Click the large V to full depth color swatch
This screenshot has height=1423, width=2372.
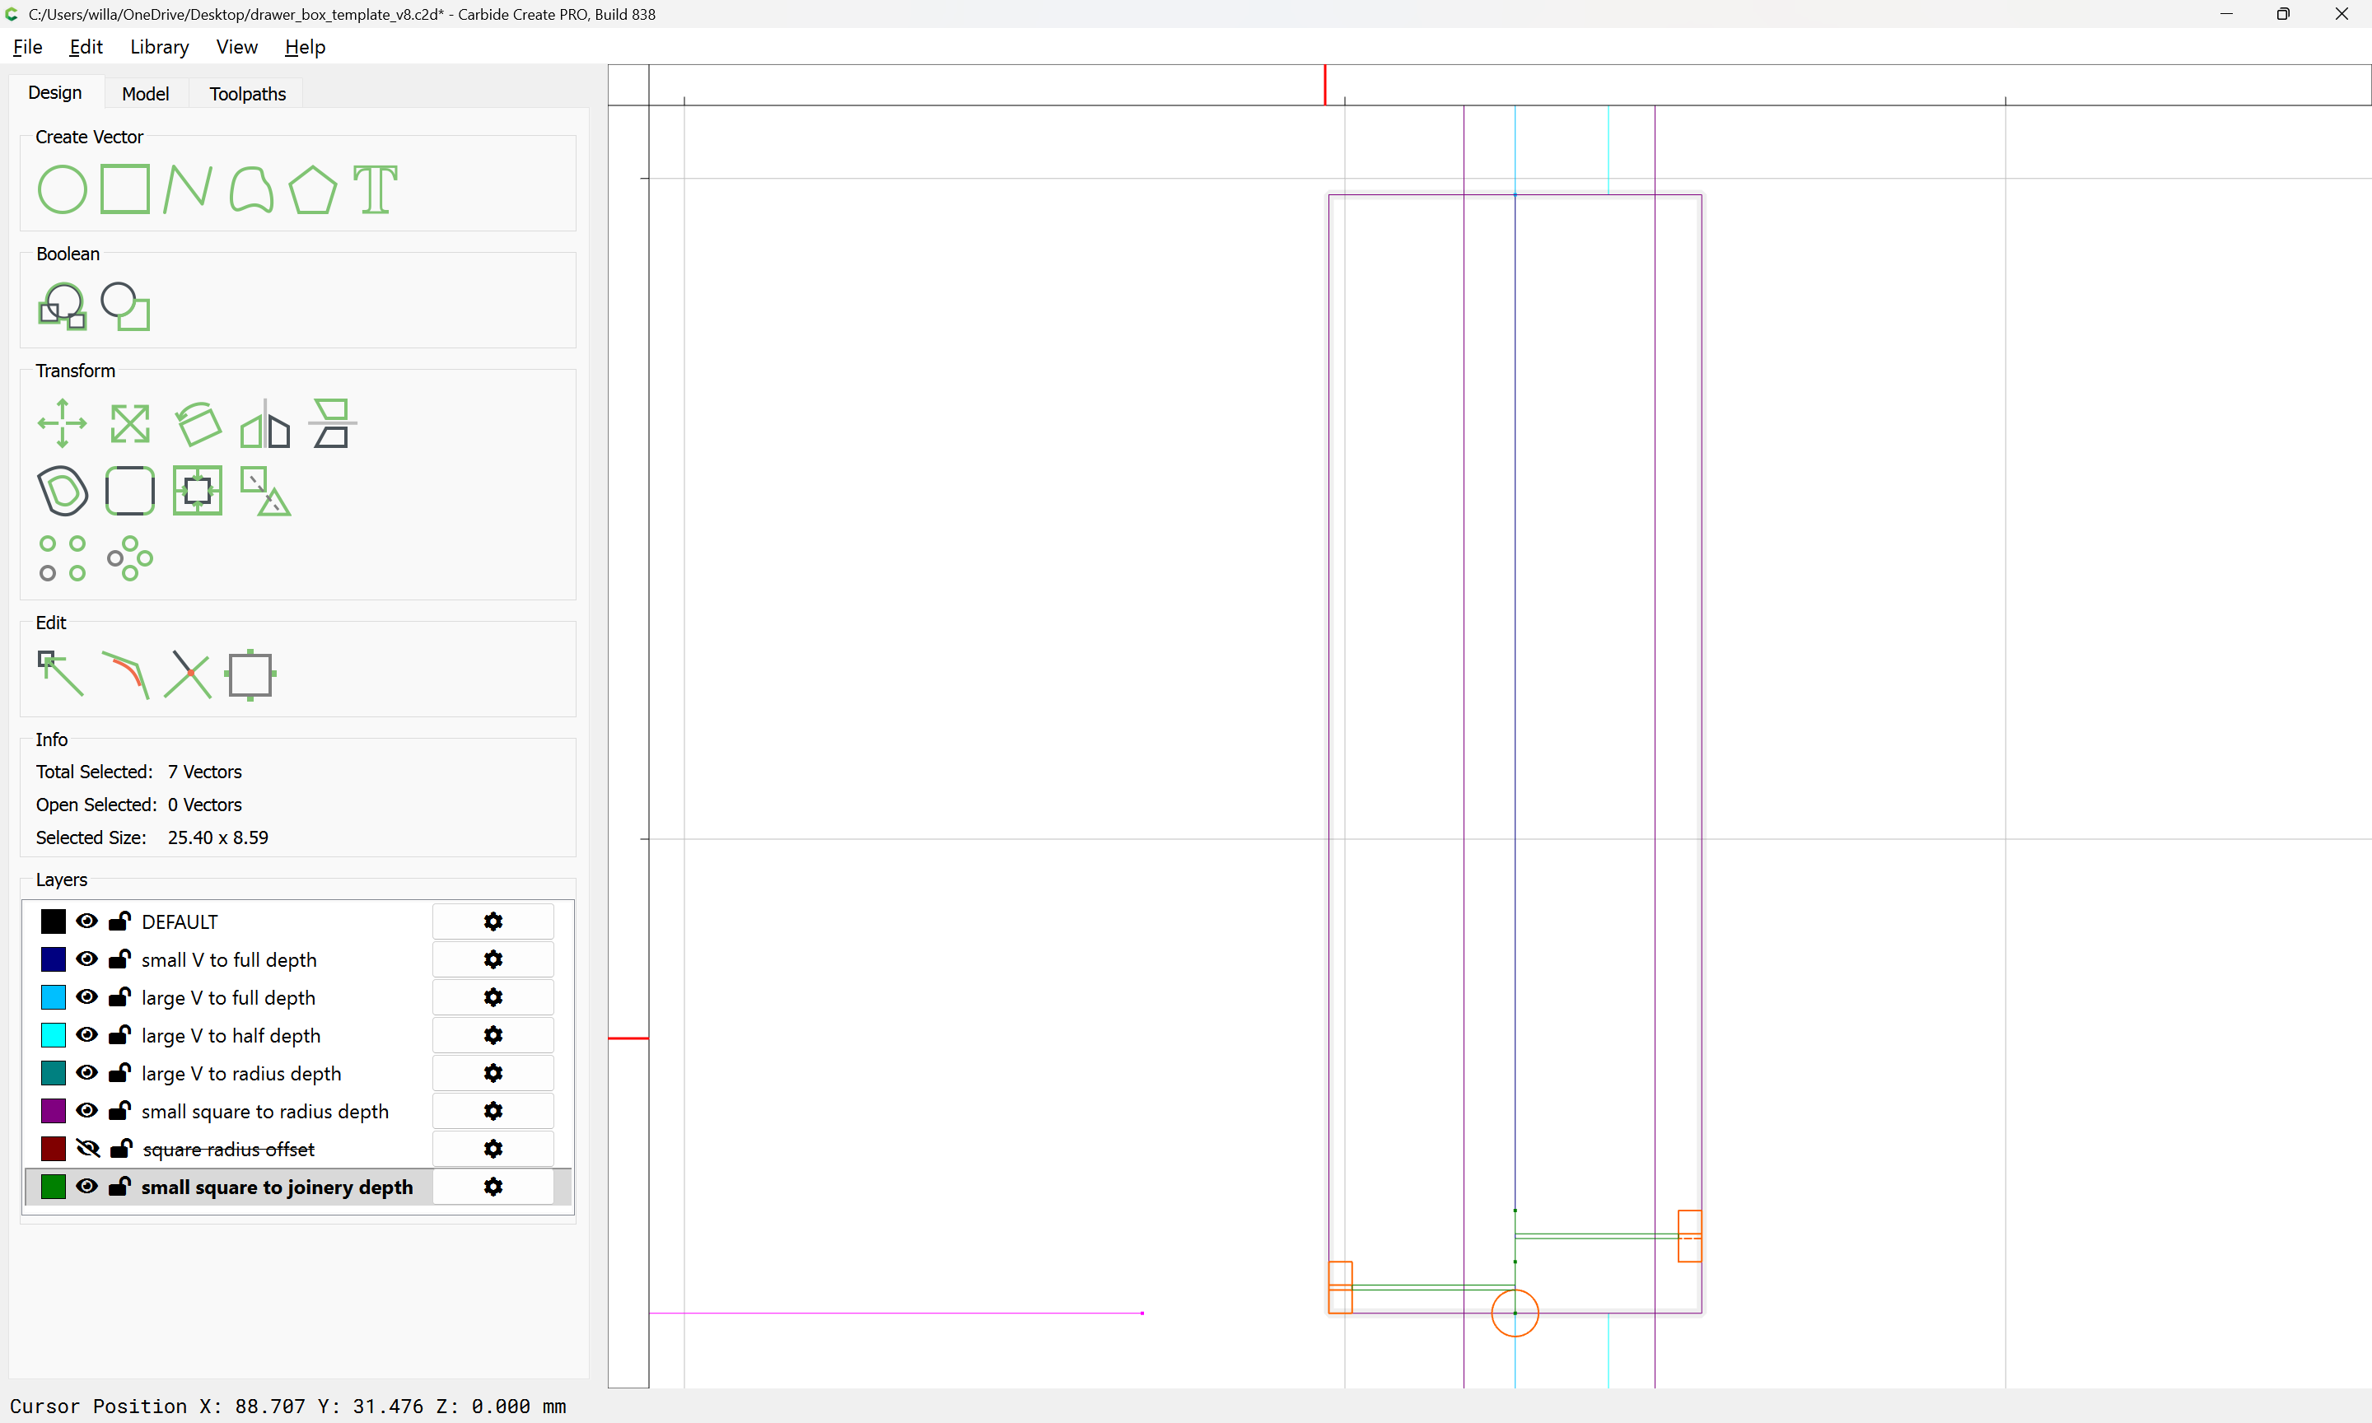54,997
